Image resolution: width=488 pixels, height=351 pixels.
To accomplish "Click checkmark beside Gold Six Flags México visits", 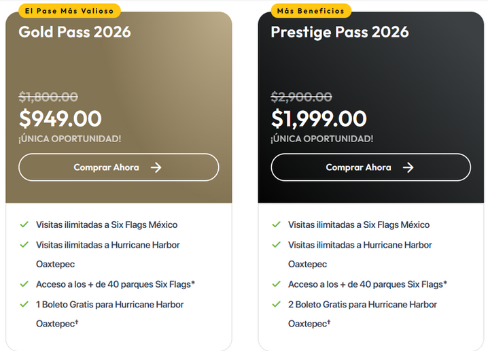I will (24, 224).
